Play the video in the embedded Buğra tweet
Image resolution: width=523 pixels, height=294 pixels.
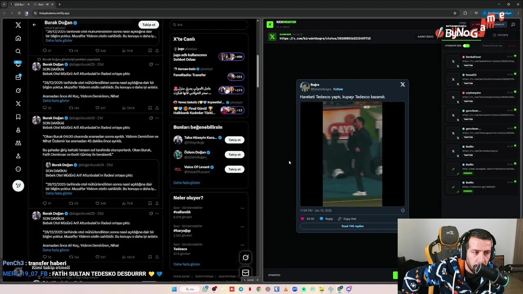pos(352,154)
